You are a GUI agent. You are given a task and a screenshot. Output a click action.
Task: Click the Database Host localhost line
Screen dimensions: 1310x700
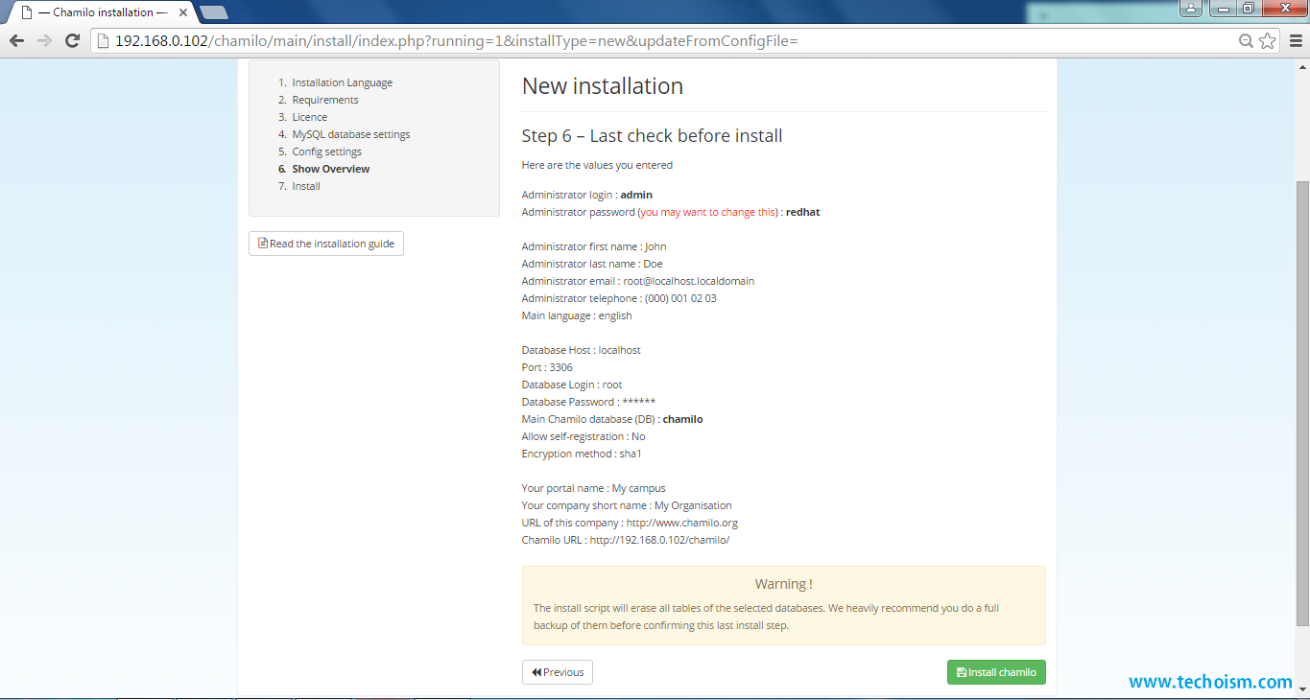582,350
